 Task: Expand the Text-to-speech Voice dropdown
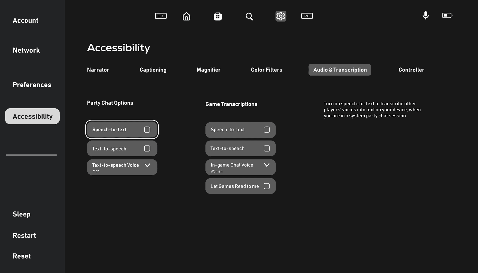click(122, 167)
